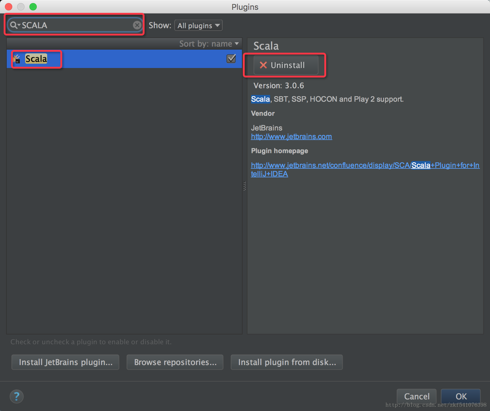The image size is (490, 411).
Task: Click Install JetBrains plugin... button
Action: click(x=66, y=362)
